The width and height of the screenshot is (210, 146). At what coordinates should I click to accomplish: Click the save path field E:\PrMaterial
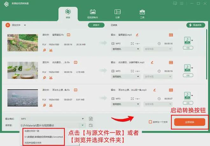pos(50,125)
